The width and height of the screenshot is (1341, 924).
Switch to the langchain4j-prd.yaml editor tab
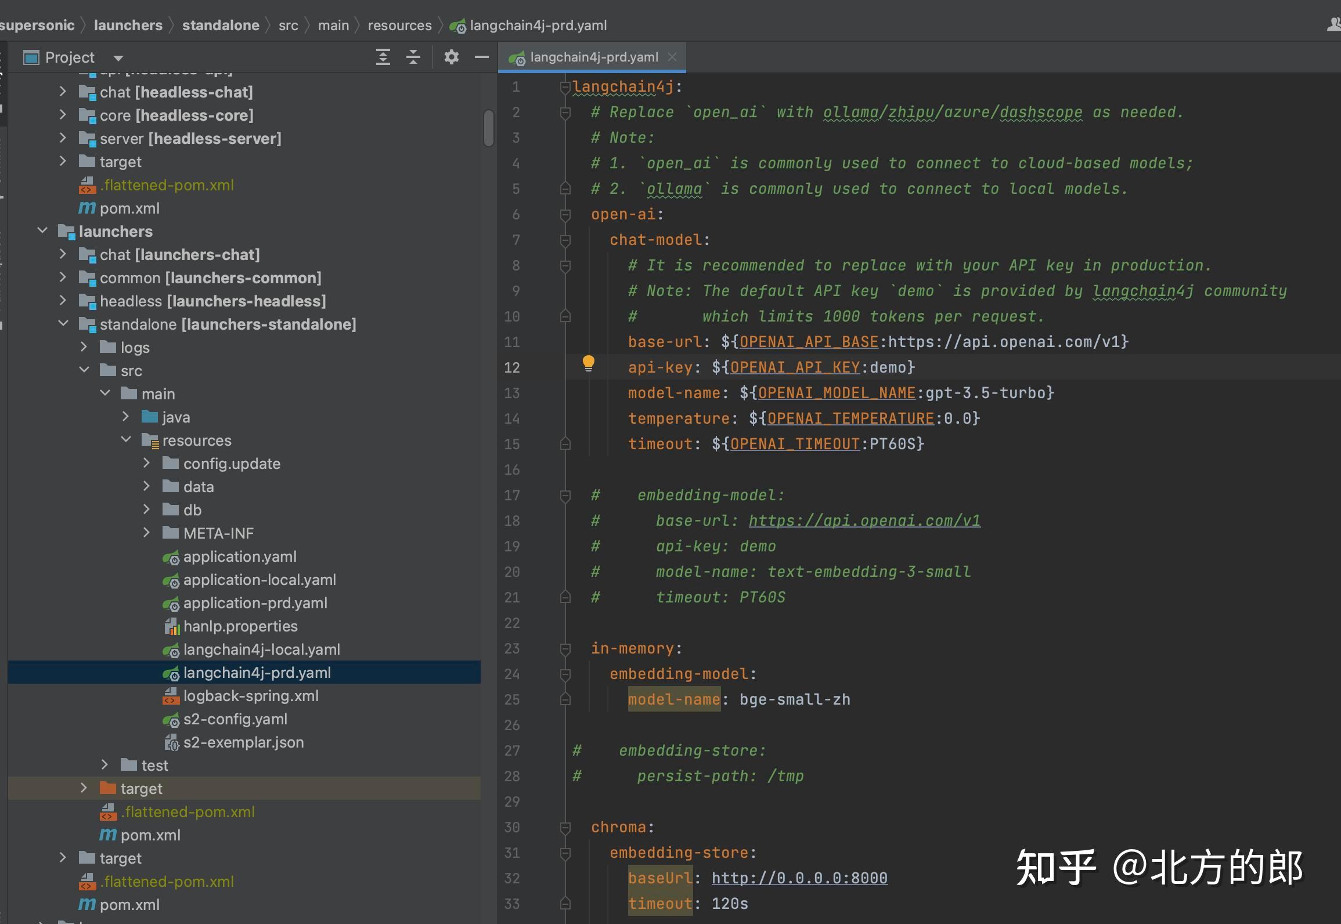(592, 57)
